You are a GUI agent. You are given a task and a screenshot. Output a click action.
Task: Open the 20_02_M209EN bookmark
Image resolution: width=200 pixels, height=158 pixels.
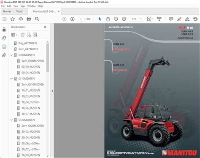point(31,132)
